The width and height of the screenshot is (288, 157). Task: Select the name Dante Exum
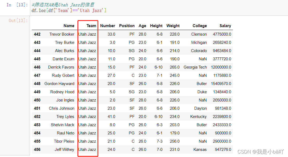pos(63,59)
